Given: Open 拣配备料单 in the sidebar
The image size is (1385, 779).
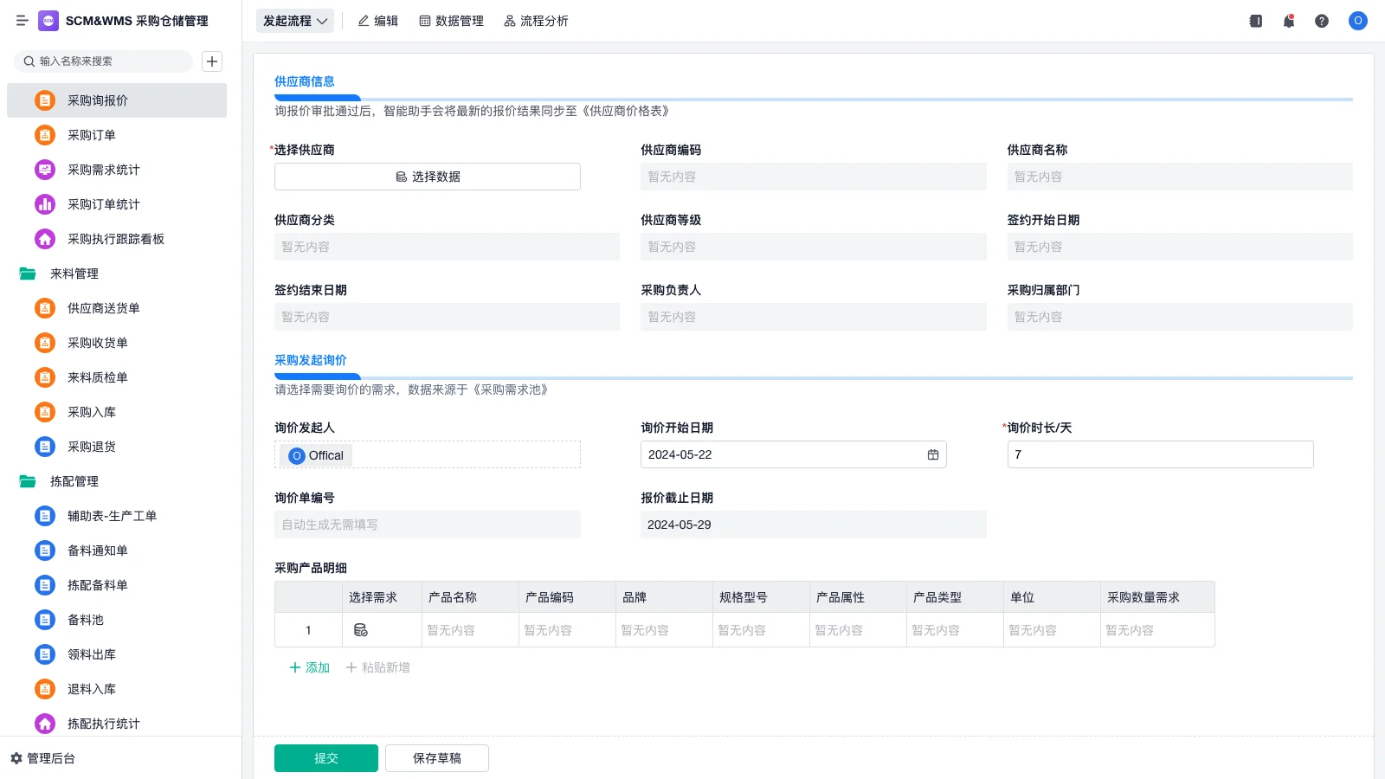Looking at the screenshot, I should (117, 585).
